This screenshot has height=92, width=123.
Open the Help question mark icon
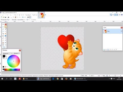122,15
